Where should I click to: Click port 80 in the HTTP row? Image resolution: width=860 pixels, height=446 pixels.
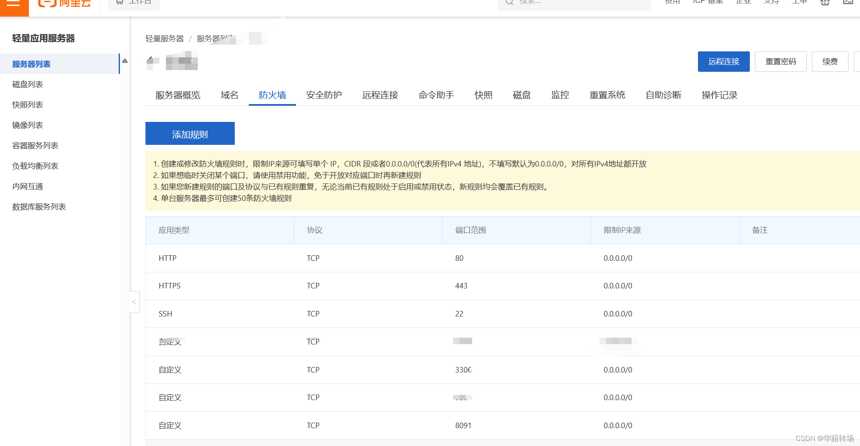[459, 258]
